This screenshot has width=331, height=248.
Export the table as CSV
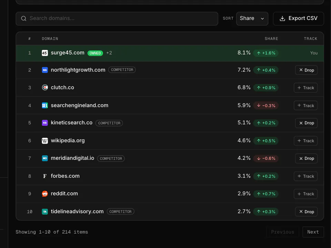(x=299, y=19)
